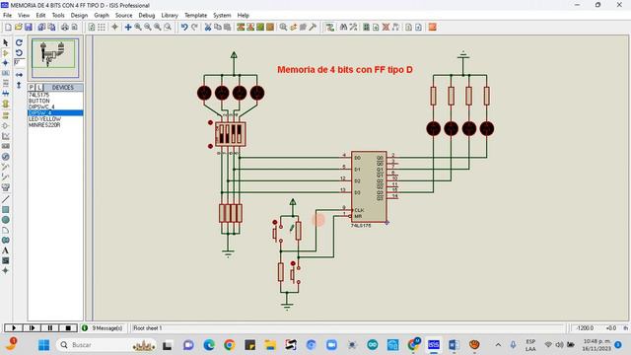Open the Graph menu
The width and height of the screenshot is (631, 355).
[102, 16]
